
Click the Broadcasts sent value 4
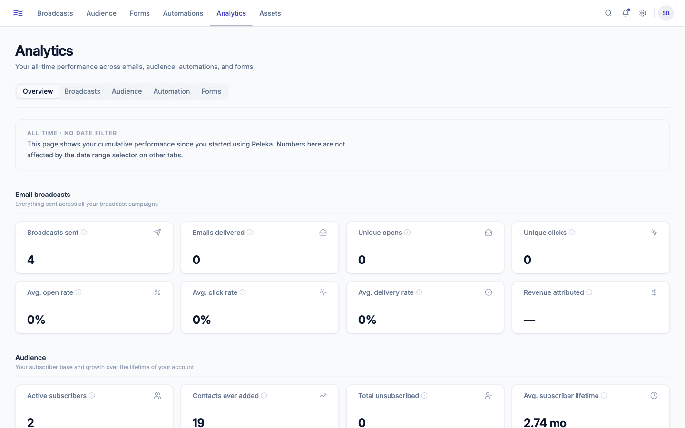point(31,260)
